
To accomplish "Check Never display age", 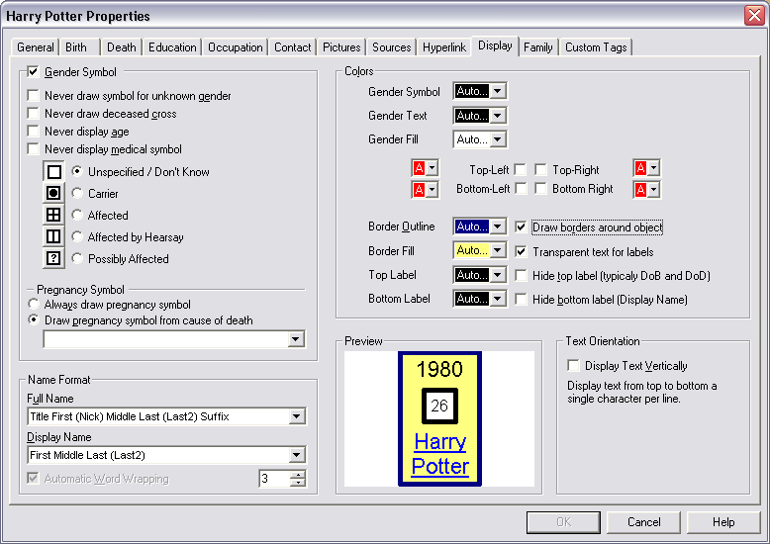I will (x=33, y=132).
